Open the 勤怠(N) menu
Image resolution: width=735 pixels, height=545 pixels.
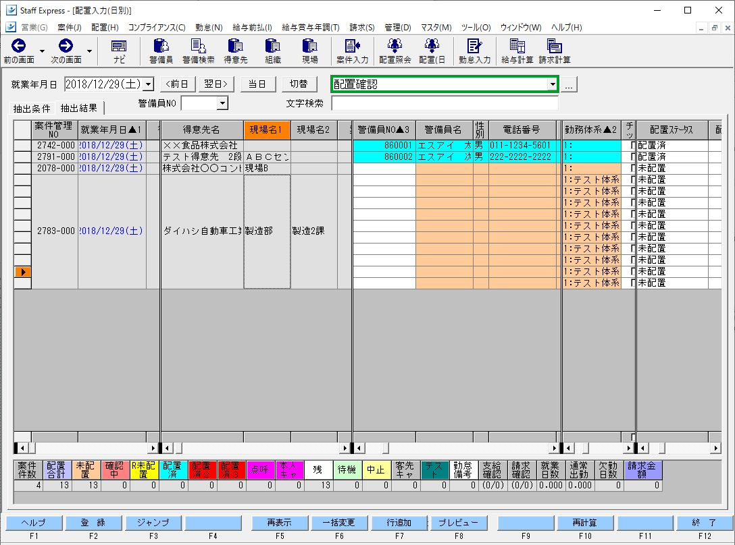click(x=209, y=28)
